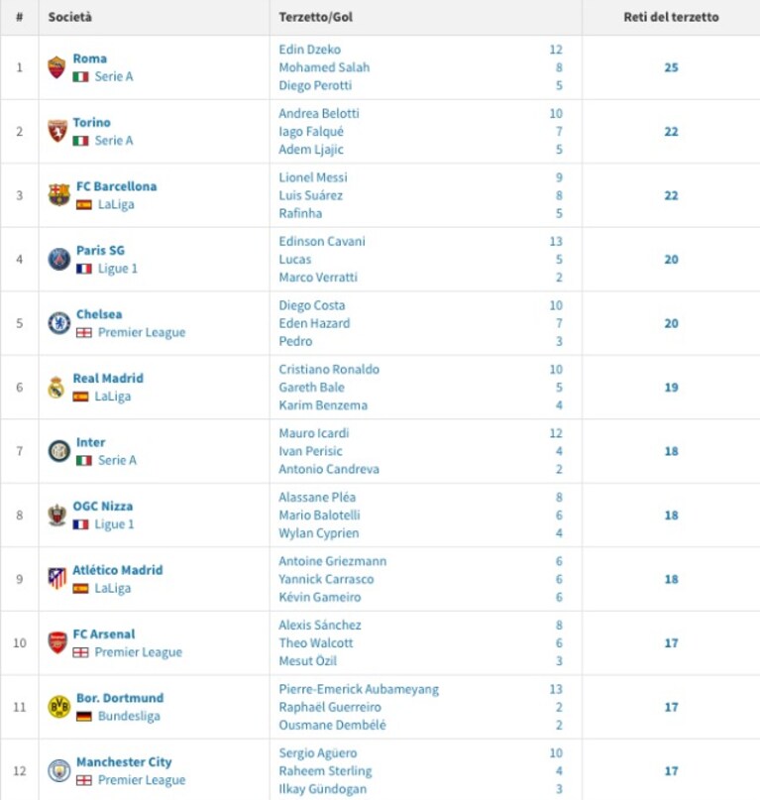The height and width of the screenshot is (800, 760).
Task: Open the Atlético Madrid club link
Action: pos(118,570)
